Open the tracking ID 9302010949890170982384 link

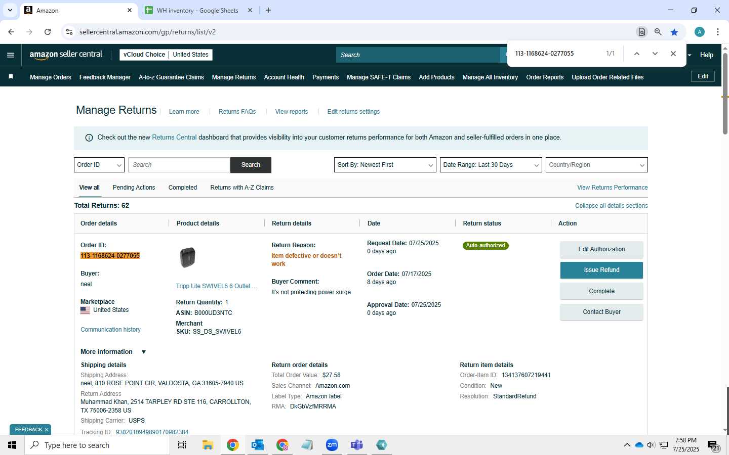(152, 432)
